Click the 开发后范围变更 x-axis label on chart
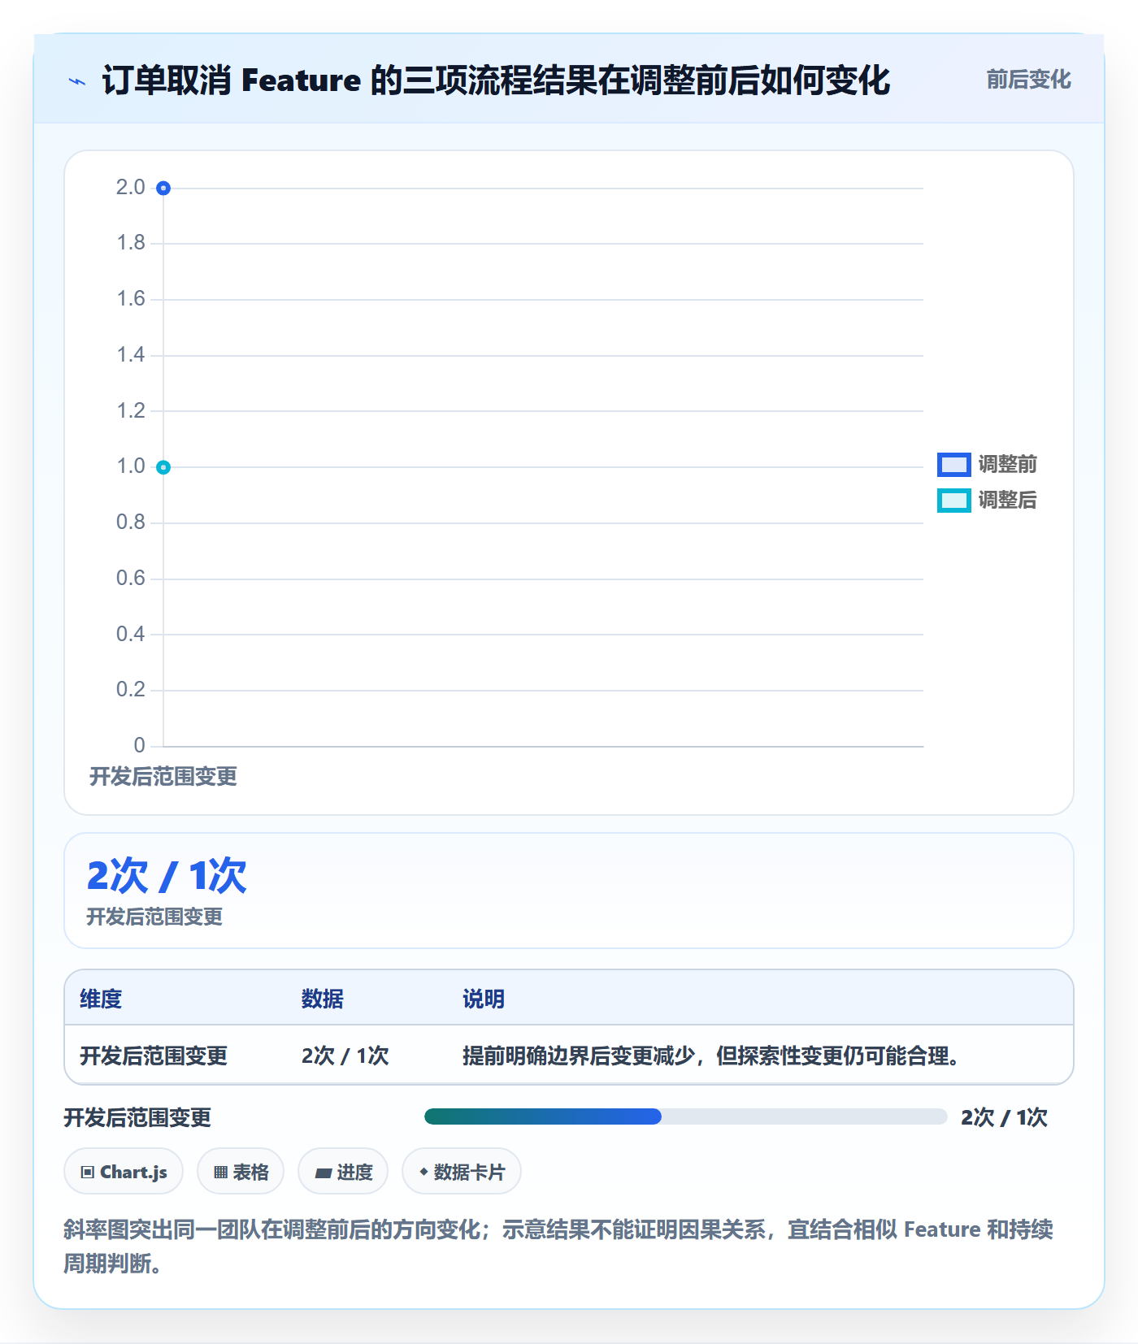The height and width of the screenshot is (1344, 1138). [163, 777]
